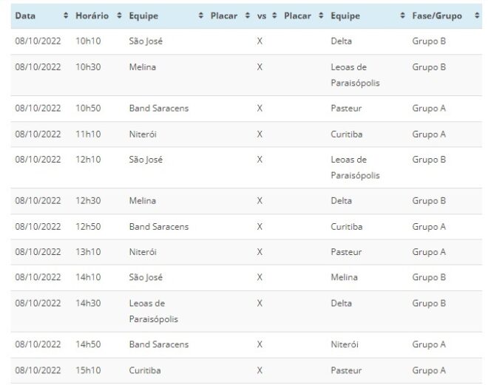Click the sort arrows for the Horário column

[x=119, y=16]
